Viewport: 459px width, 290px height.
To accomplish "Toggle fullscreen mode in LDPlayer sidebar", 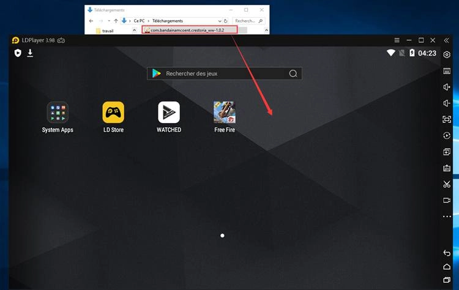I will pos(447,119).
